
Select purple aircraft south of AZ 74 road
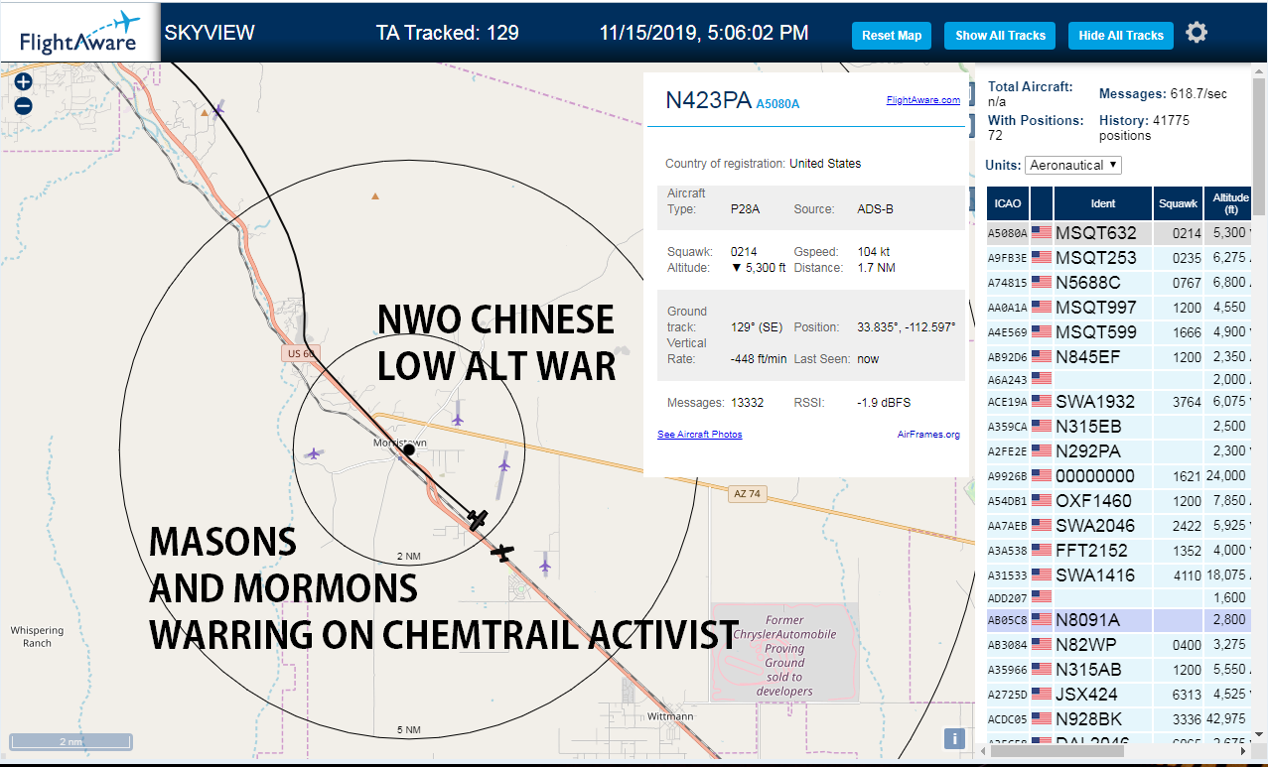coord(545,566)
